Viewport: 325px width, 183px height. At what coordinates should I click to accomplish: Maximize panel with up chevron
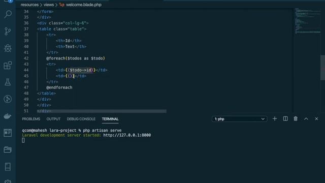pyautogui.click(x=306, y=119)
